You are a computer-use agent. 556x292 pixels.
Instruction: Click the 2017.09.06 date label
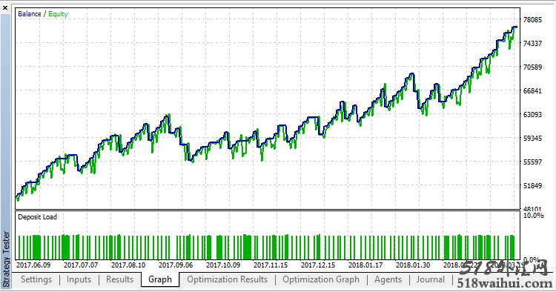[176, 265]
